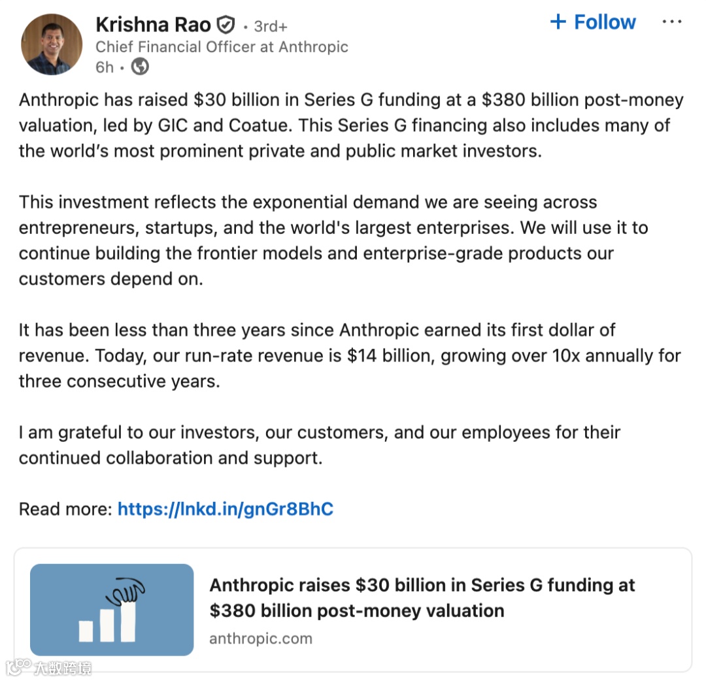Click the paragraph mentioning $14 billion run-rate
This screenshot has height=681, width=706.
350,356
